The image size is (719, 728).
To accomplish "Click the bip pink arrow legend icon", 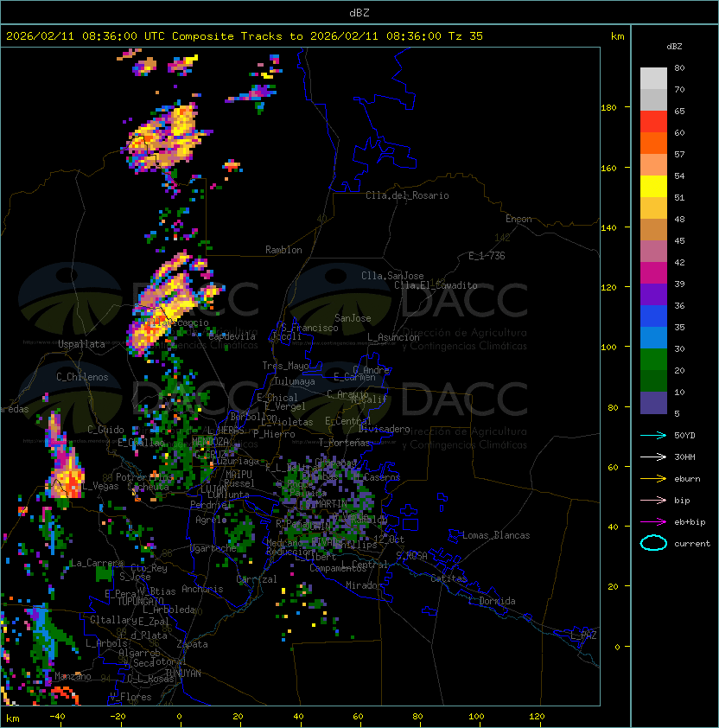I will tap(653, 500).
